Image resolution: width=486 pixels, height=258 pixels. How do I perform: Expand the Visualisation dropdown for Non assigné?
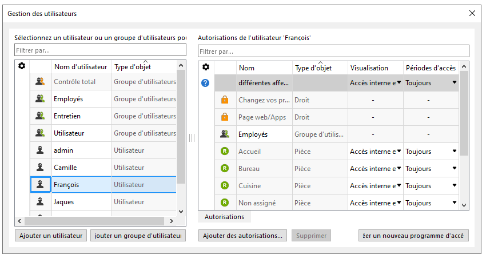399,203
